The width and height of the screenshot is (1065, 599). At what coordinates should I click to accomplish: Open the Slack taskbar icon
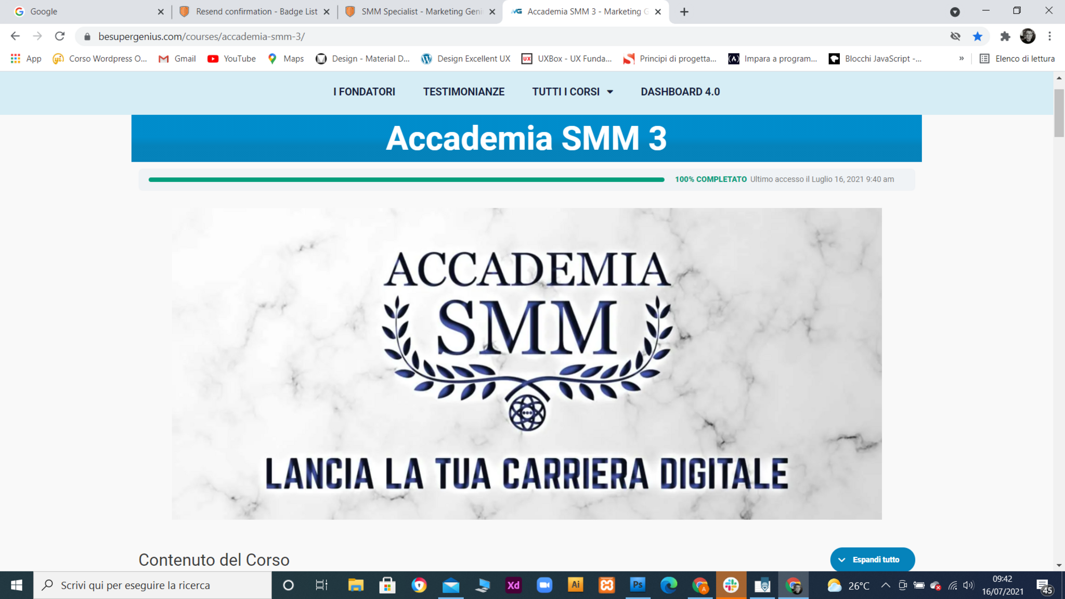tap(731, 585)
